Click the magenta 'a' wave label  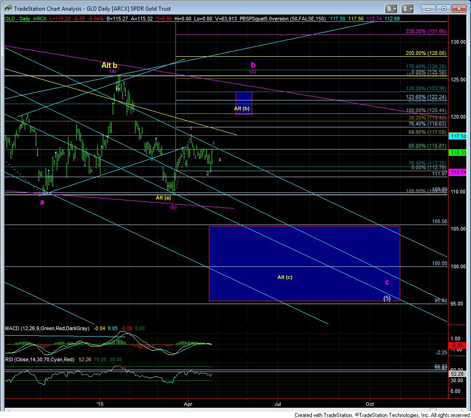42,202
